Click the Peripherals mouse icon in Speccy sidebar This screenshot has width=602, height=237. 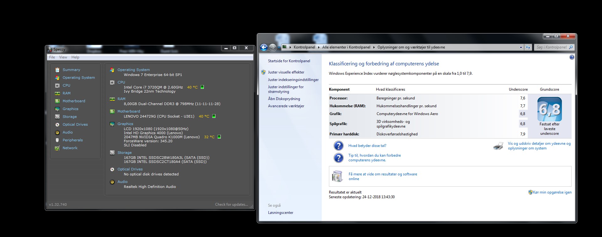click(57, 140)
